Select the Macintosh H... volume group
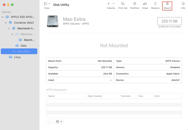The image size is (188, 130). point(26,28)
